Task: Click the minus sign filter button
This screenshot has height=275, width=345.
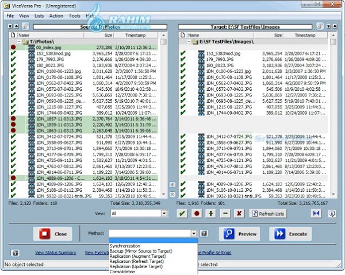Action: pyautogui.click(x=225, y=213)
